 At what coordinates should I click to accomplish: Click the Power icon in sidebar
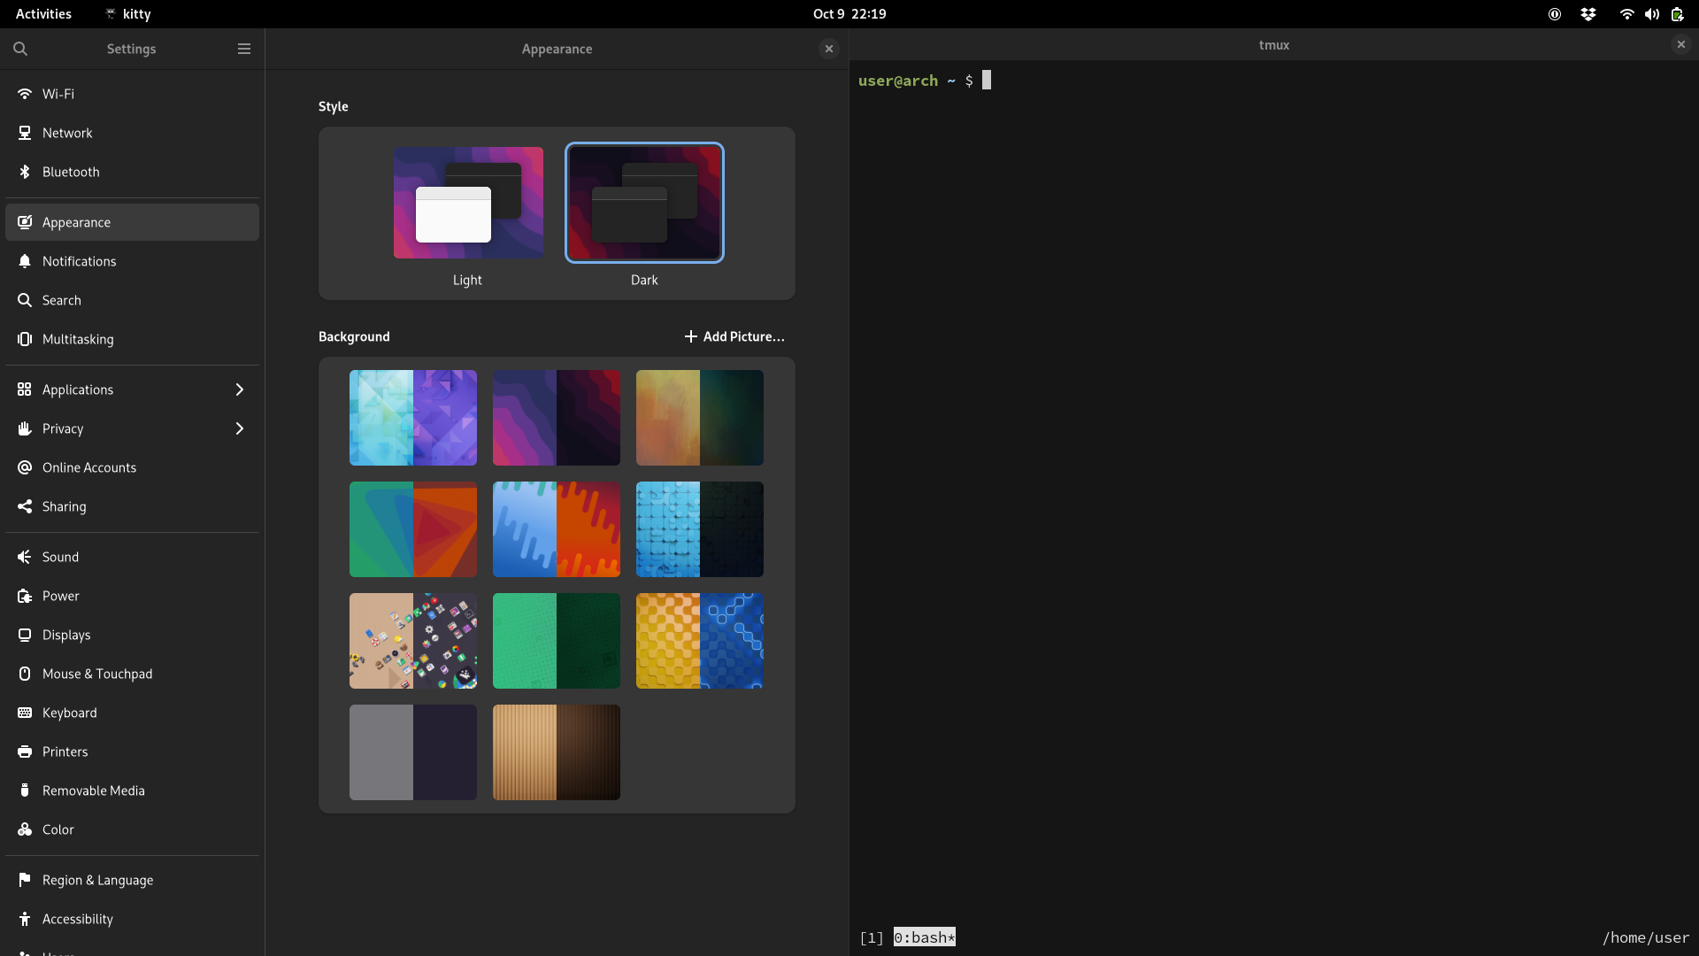(x=25, y=596)
